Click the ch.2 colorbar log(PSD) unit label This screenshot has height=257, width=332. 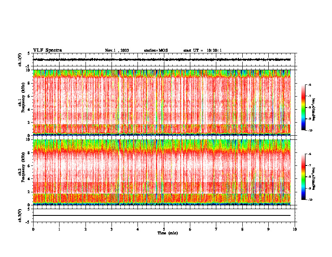pyautogui.click(x=314, y=178)
